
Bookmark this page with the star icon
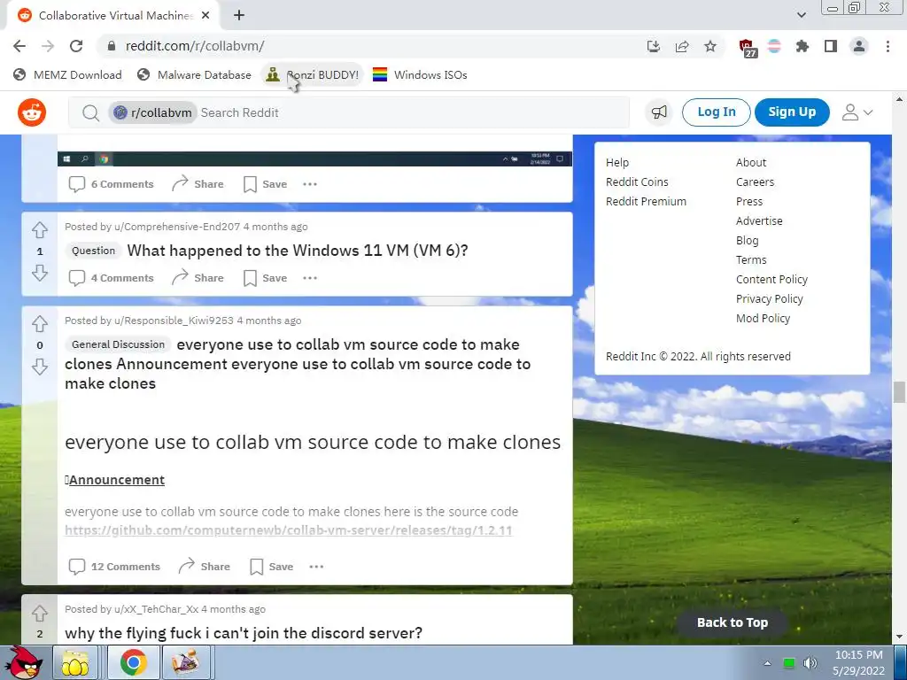[710, 46]
